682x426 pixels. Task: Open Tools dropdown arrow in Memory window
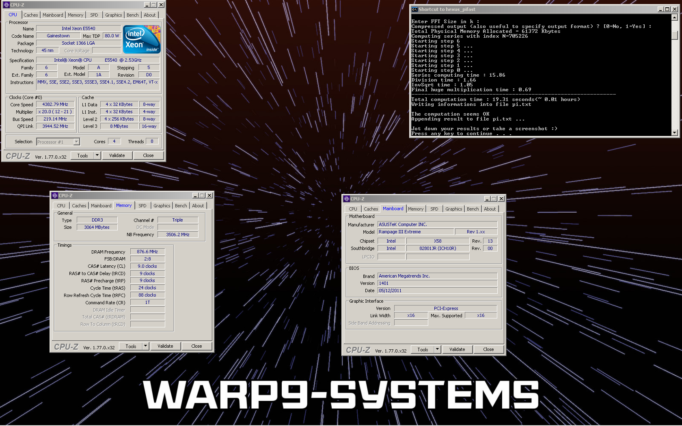click(x=145, y=346)
